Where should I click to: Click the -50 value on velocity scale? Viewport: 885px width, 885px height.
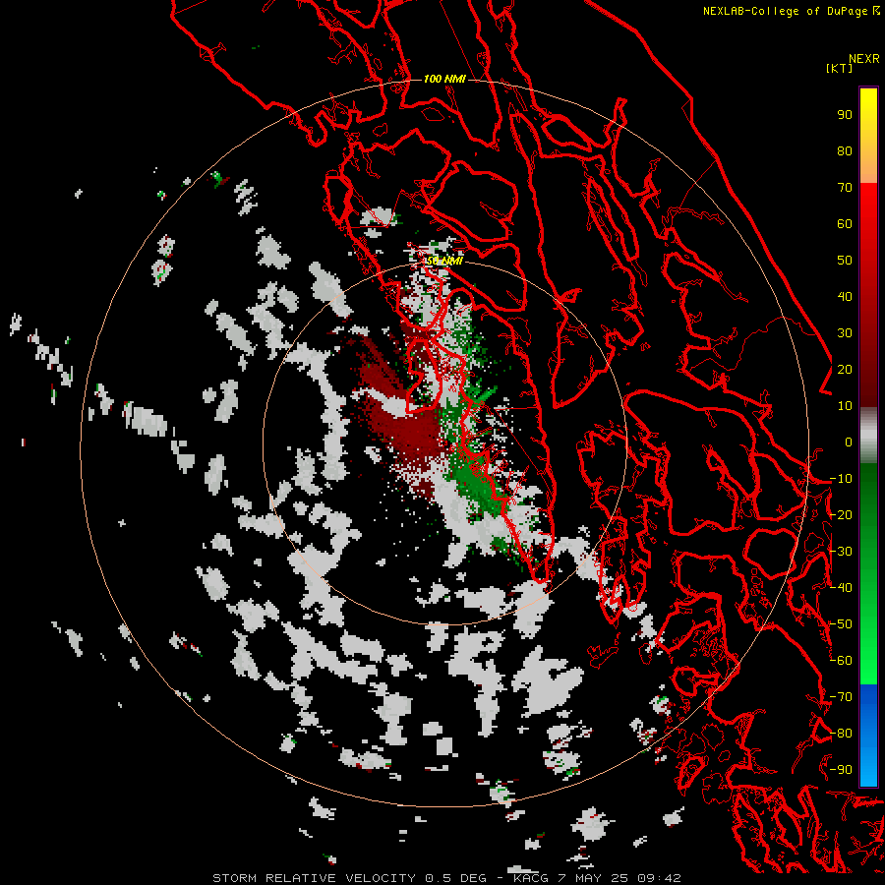pos(841,624)
